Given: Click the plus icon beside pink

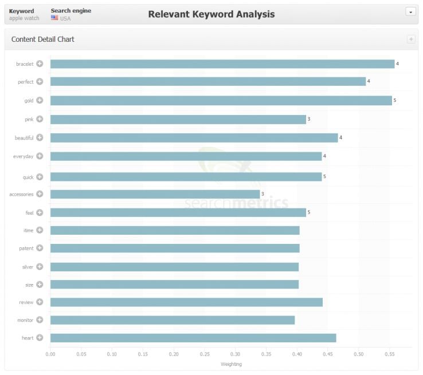Looking at the screenshot, I should click(40, 119).
